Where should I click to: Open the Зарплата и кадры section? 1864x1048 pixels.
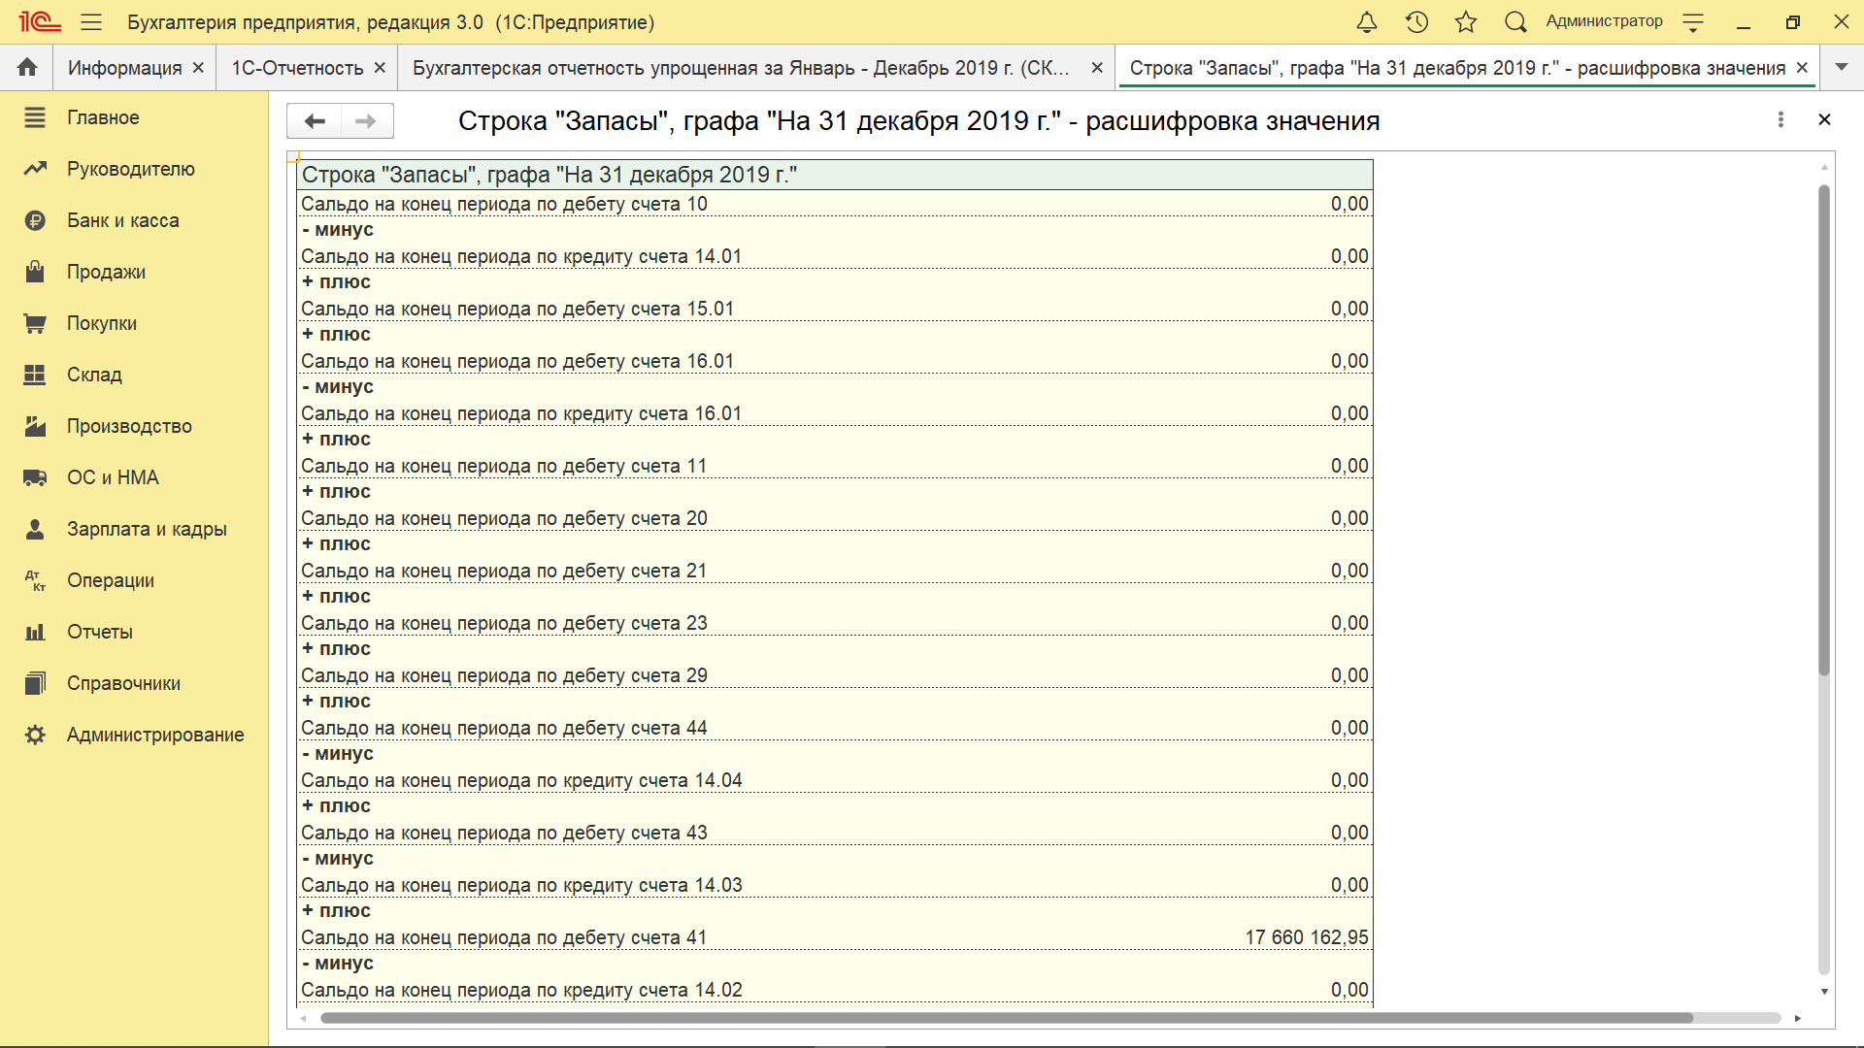coord(146,529)
